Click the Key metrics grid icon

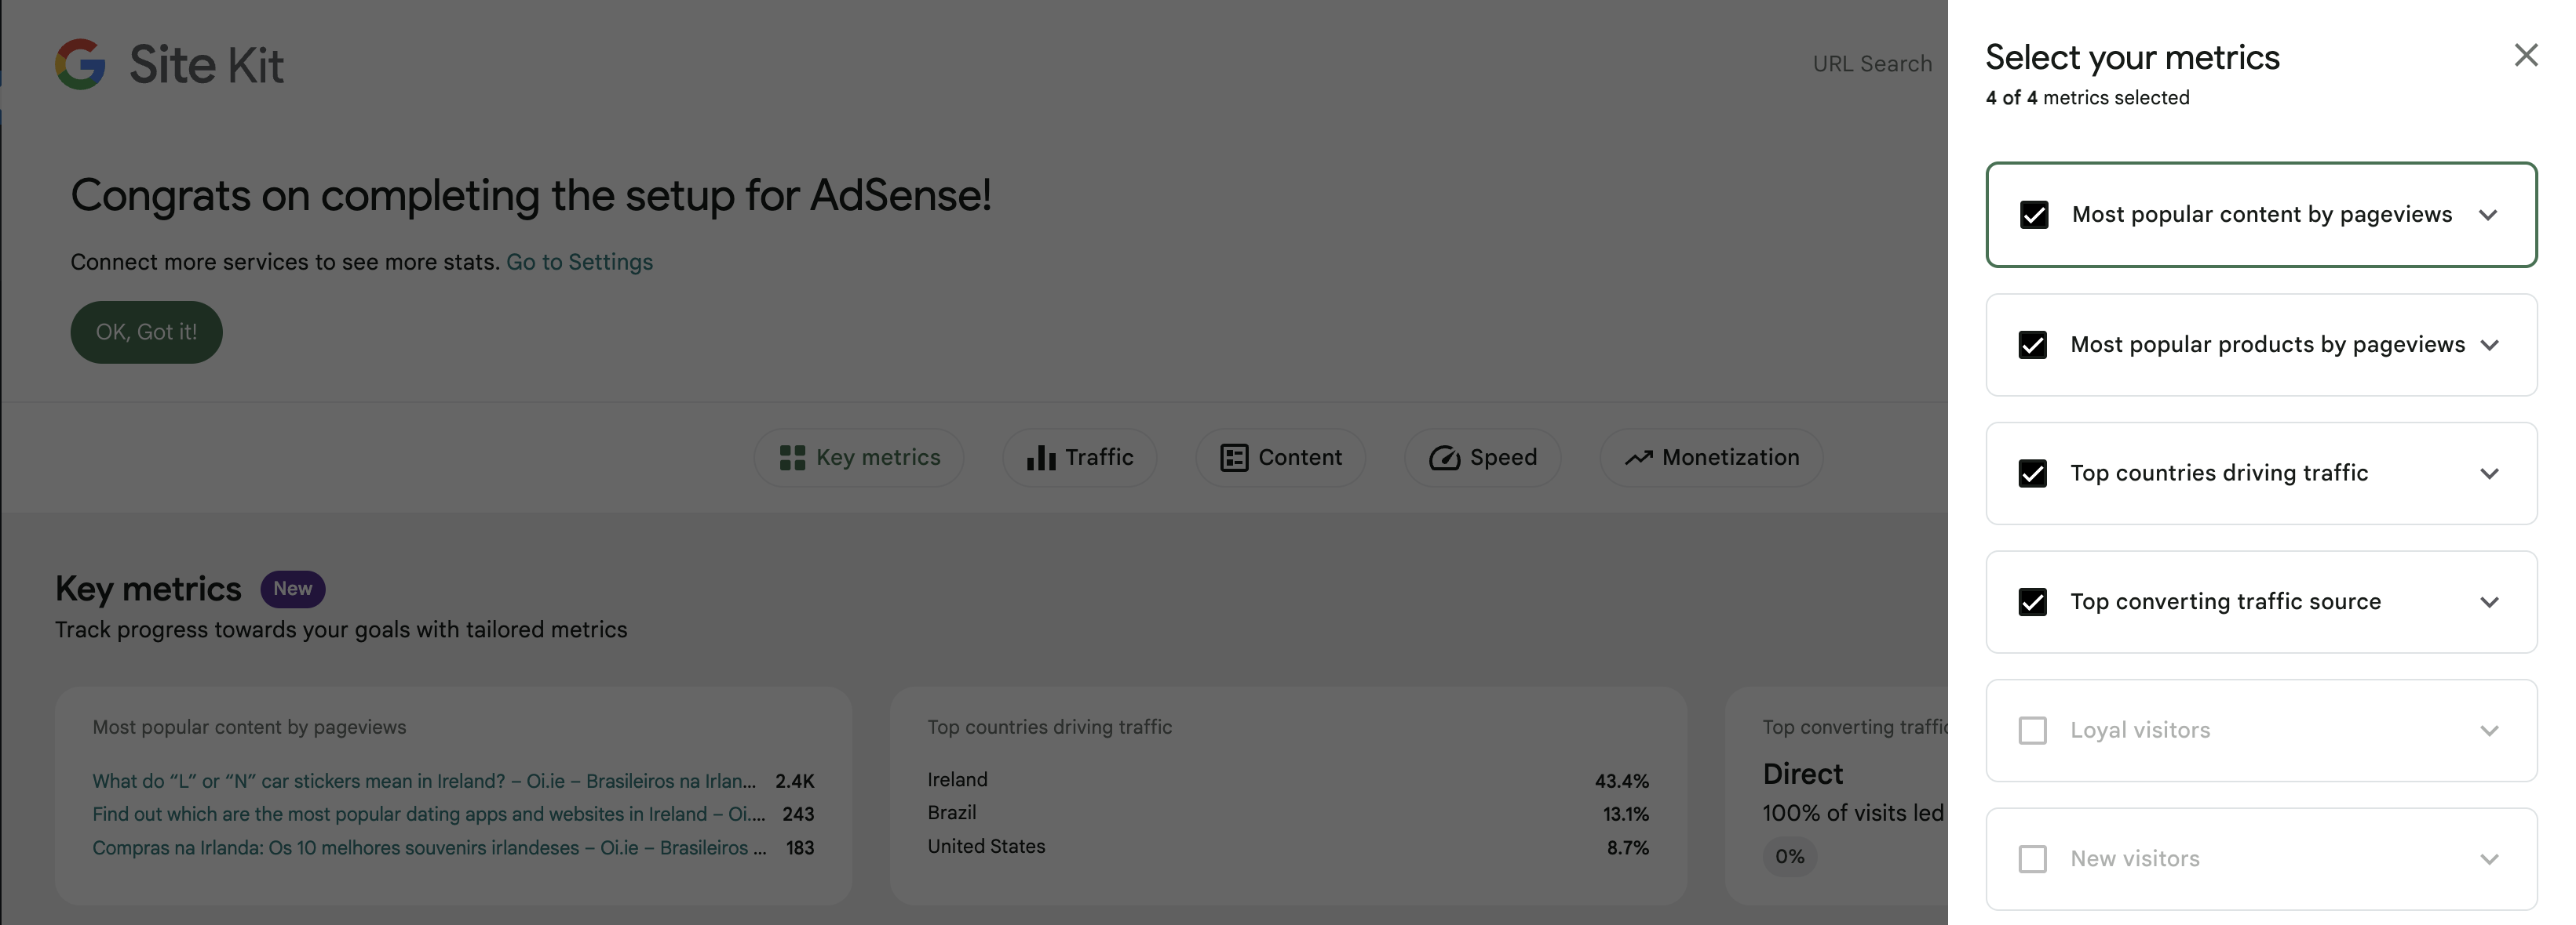tap(791, 458)
